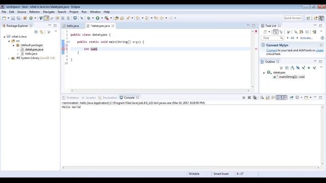Click the Terminate square icon in Console
The image size is (326, 183).
click(243, 98)
